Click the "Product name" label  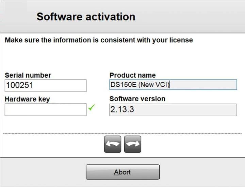coord(132,75)
